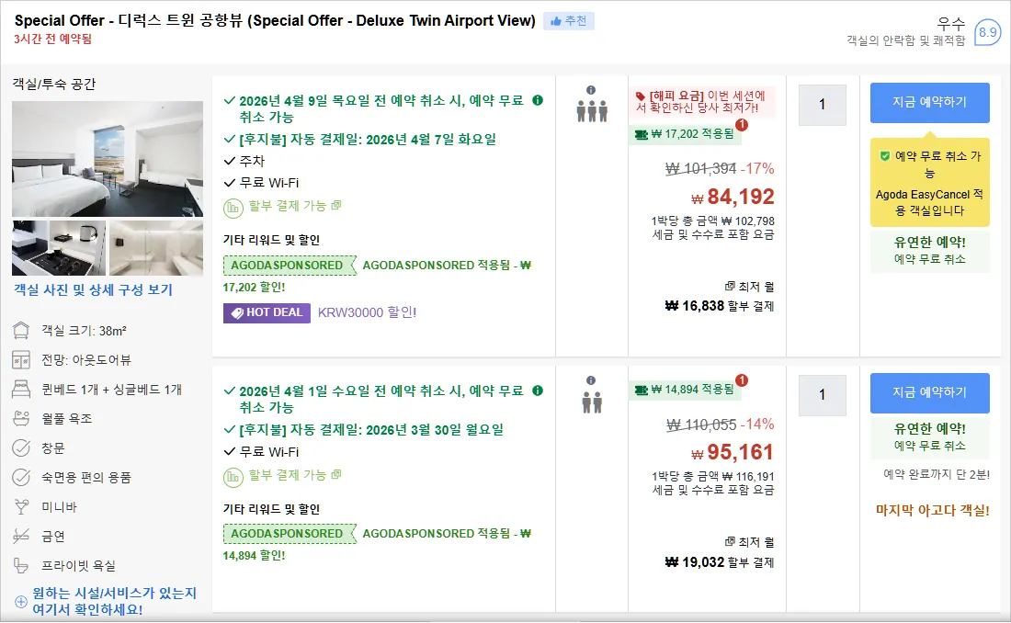Click the thumbs-up 추천 badge
Viewport: 1011px width, 623px height.
(569, 21)
